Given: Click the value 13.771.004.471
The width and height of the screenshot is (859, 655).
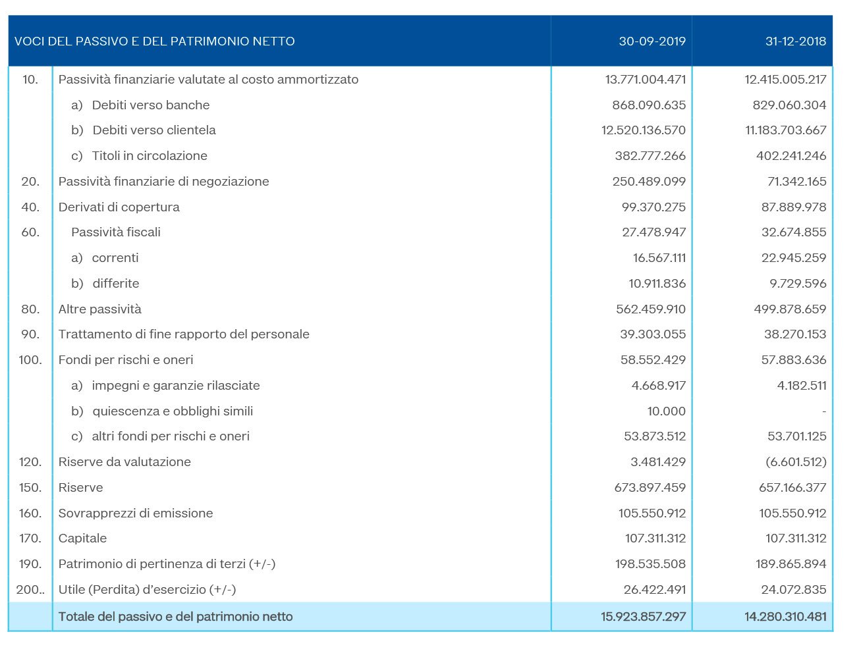Looking at the screenshot, I should pos(645,80).
